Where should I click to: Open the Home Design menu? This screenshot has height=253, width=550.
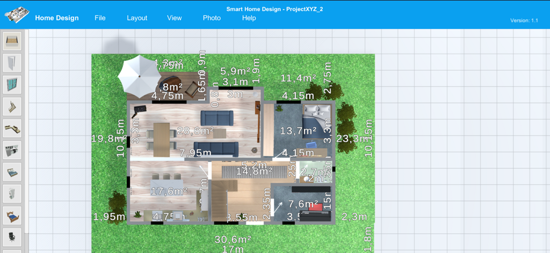(x=57, y=18)
